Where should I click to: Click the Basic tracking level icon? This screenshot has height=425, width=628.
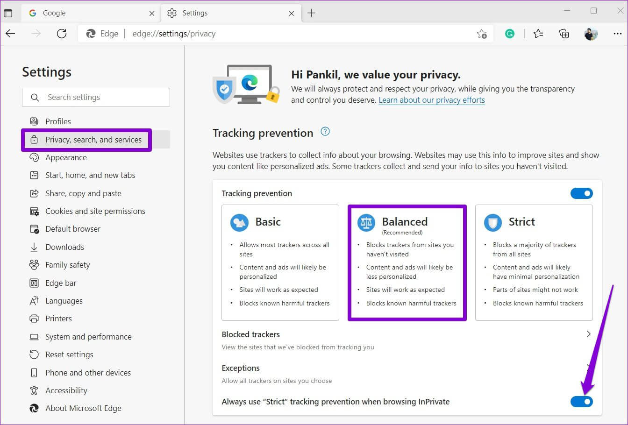pyautogui.click(x=240, y=222)
